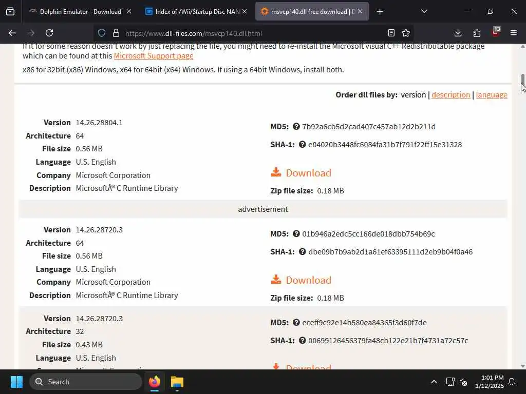Click scrollbar down arrow at bottom
The image size is (526, 394).
(522, 366)
